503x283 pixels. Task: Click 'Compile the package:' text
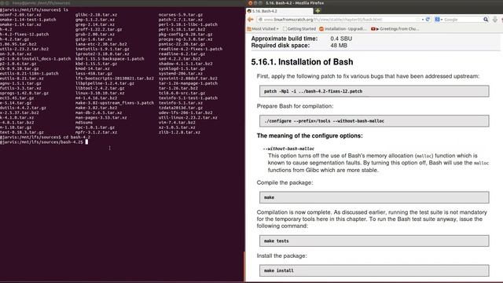(285, 182)
